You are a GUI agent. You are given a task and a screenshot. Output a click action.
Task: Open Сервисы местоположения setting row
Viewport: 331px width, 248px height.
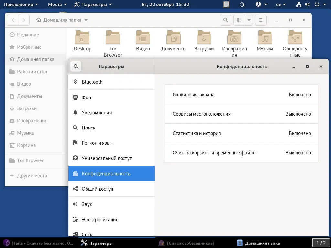tap(241, 114)
